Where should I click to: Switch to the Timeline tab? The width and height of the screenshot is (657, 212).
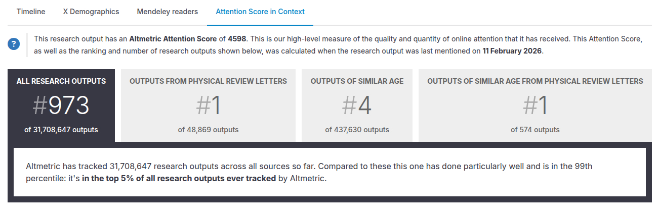tap(31, 12)
